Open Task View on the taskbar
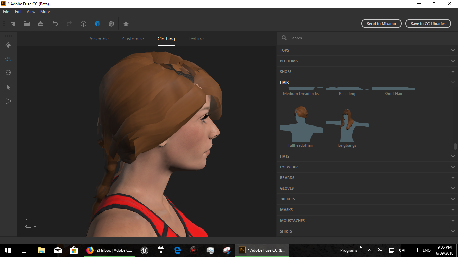Screen dimensions: 458x257 24,250
